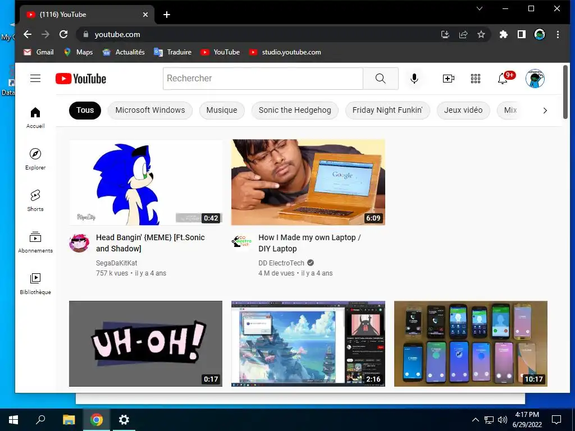Open the Settings gear in taskbar
The height and width of the screenshot is (431, 575).
coord(124,420)
